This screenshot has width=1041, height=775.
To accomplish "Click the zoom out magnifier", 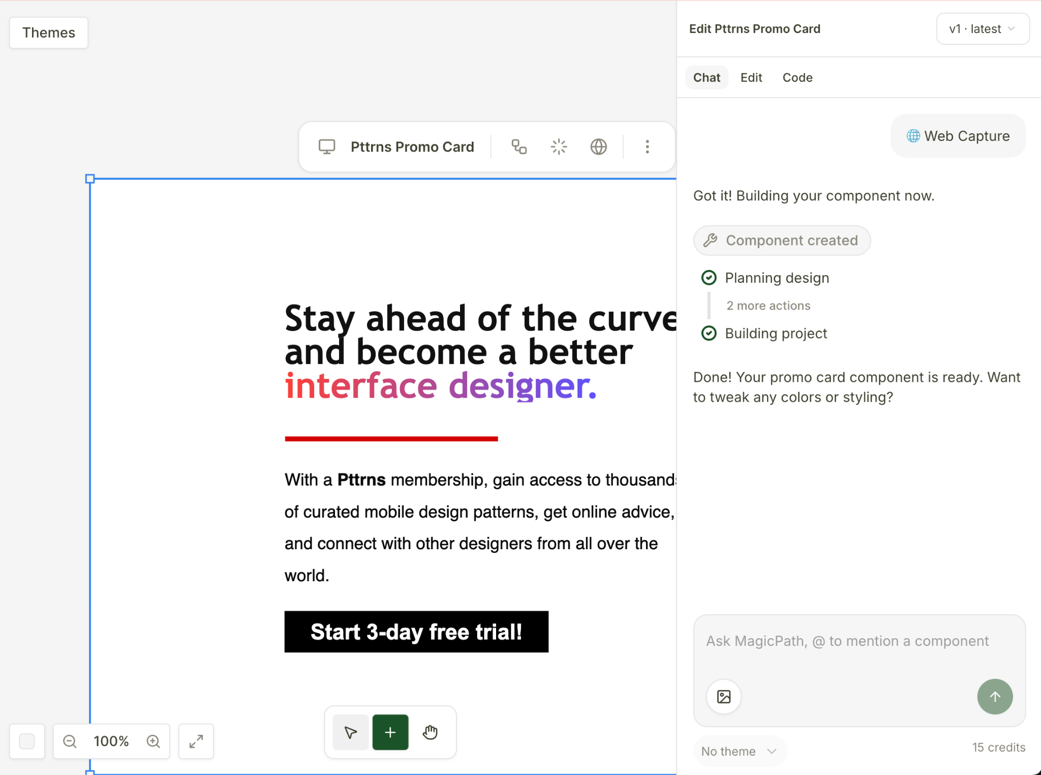I will point(70,741).
